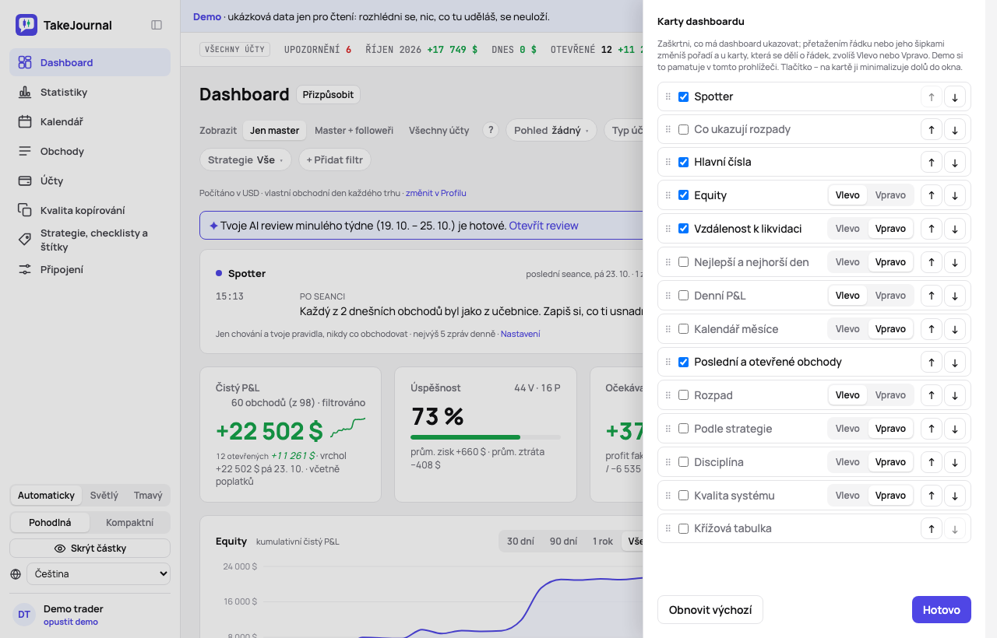997x638 pixels.
Task: Enable the Denní P&L checkbox
Action: point(683,296)
